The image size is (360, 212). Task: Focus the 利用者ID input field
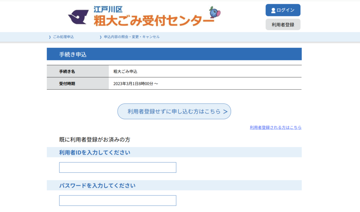click(117, 167)
